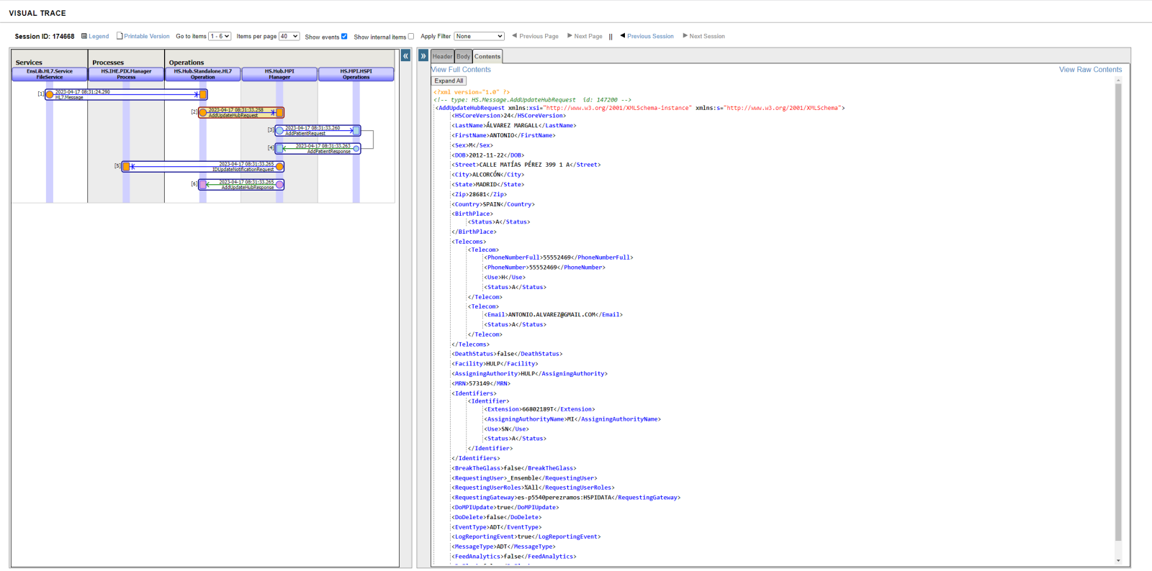
Task: Open the Printable Version page icon
Action: pos(120,36)
